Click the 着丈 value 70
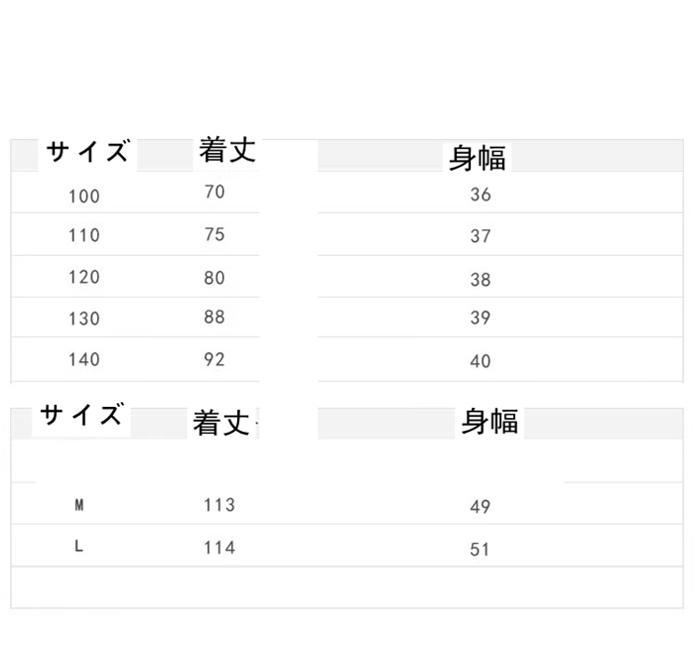The image size is (695, 658). (x=214, y=192)
